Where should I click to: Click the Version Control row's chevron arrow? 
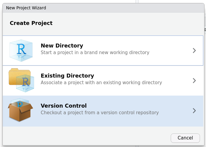[x=194, y=111]
